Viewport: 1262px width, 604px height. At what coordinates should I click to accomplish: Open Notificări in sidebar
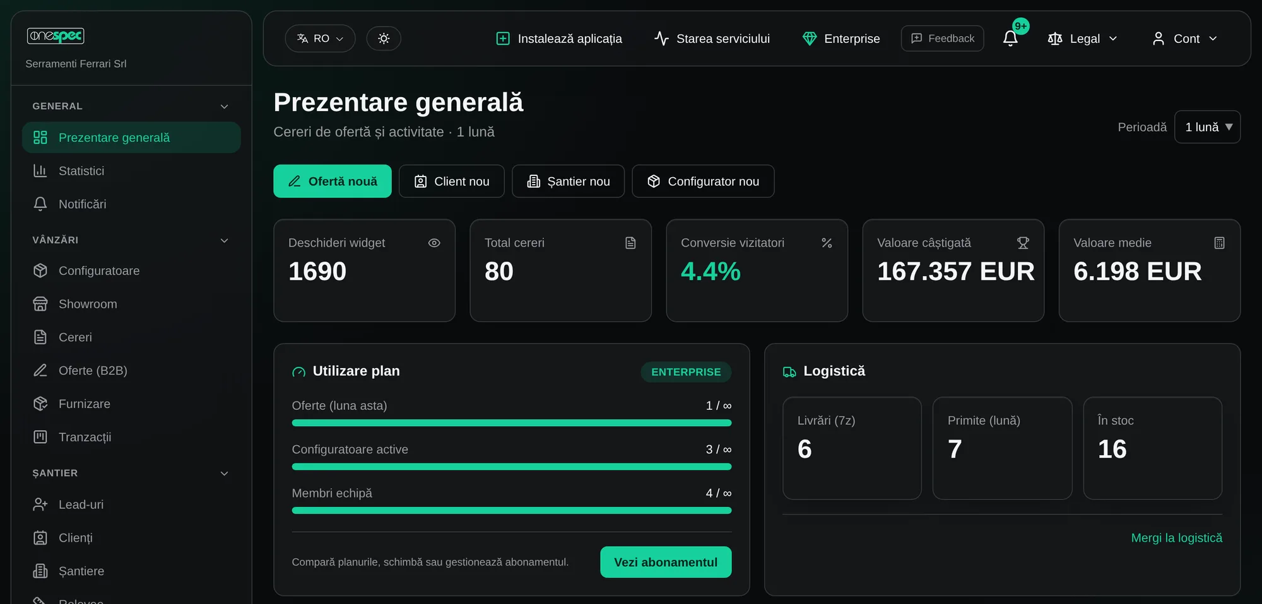click(x=131, y=204)
